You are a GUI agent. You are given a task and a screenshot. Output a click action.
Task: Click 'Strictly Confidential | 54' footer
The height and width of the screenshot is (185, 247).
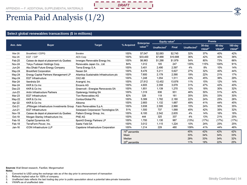225,179
